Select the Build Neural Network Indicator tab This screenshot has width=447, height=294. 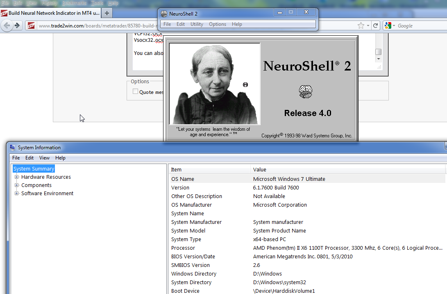50,13
